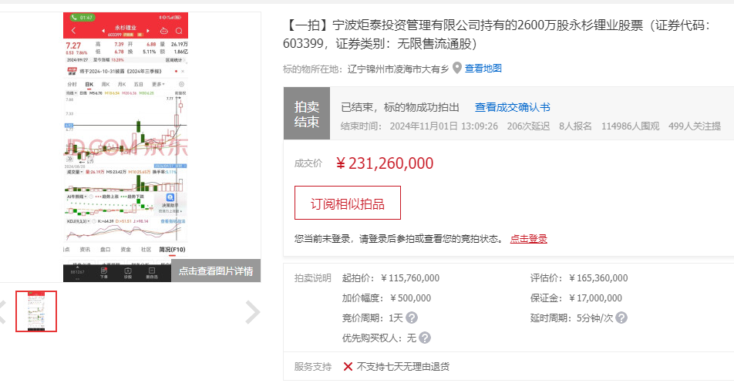Tap the search magnifier in stock app header

pyautogui.click(x=179, y=31)
